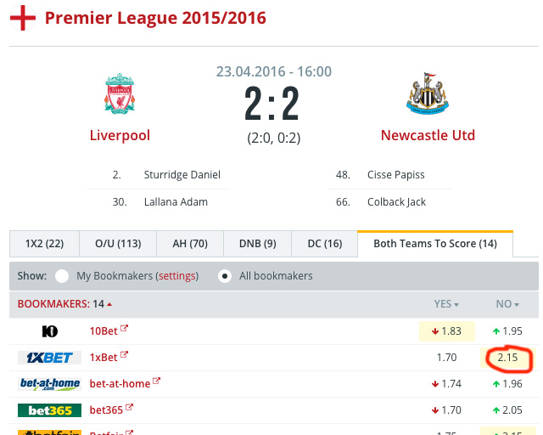Click the bet365 green logo
Image resolution: width=543 pixels, height=435 pixels.
(x=49, y=410)
